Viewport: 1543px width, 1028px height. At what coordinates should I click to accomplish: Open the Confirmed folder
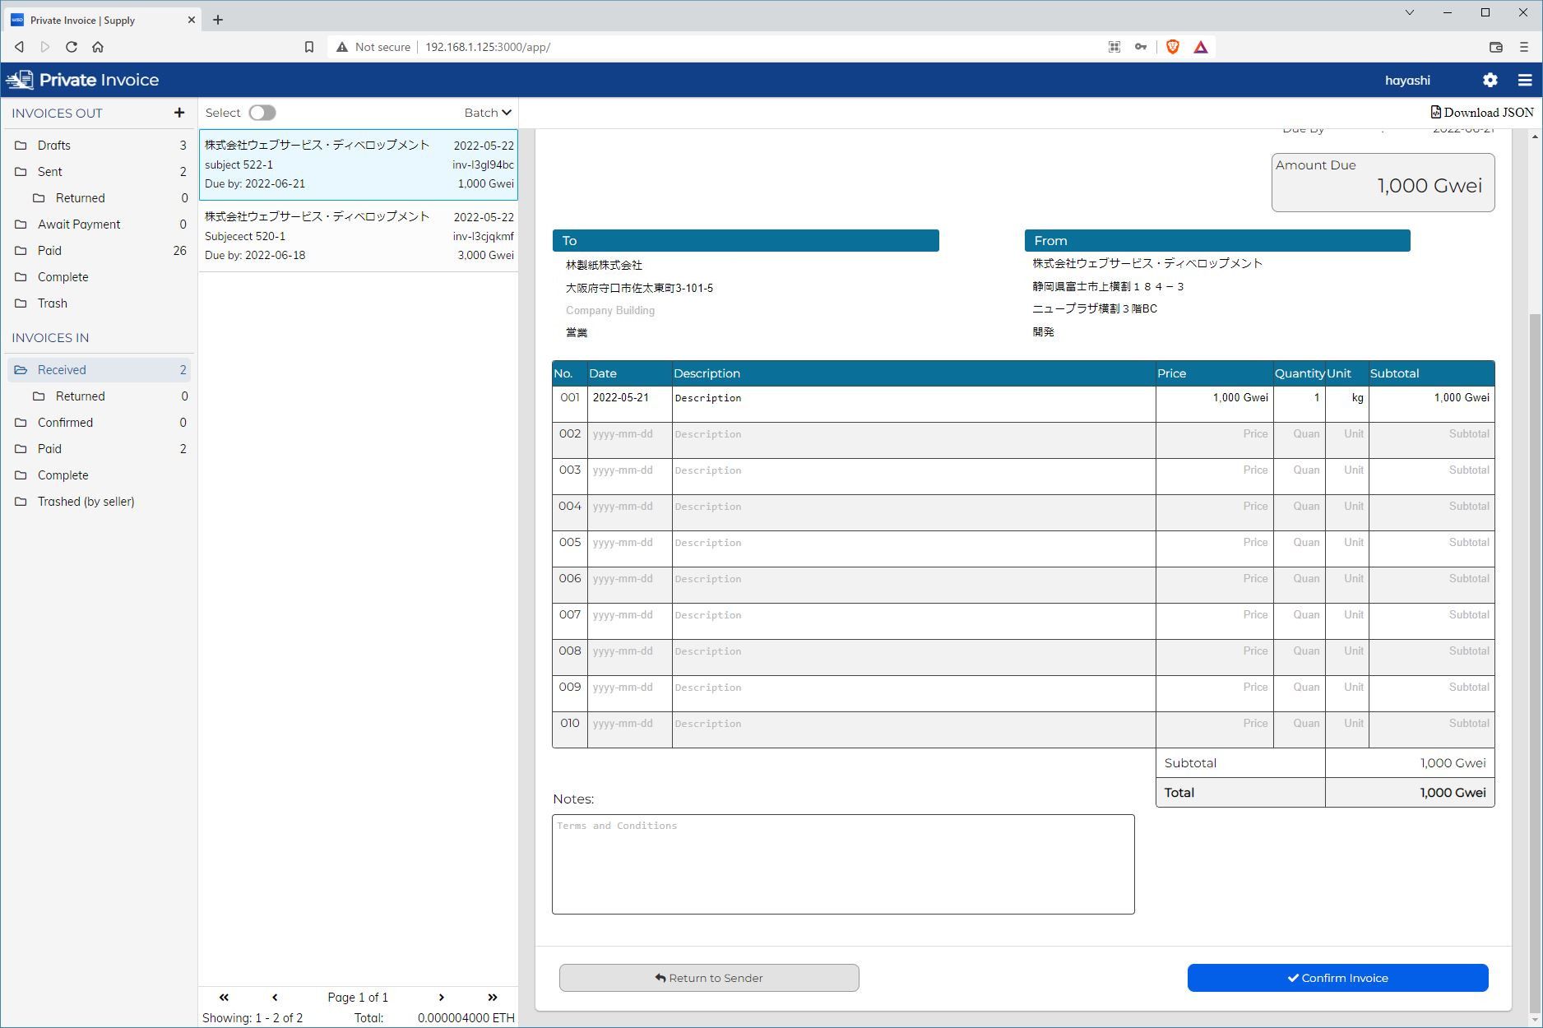[100, 423]
